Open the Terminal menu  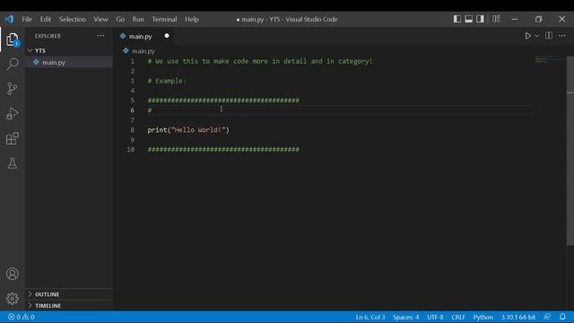[164, 19]
